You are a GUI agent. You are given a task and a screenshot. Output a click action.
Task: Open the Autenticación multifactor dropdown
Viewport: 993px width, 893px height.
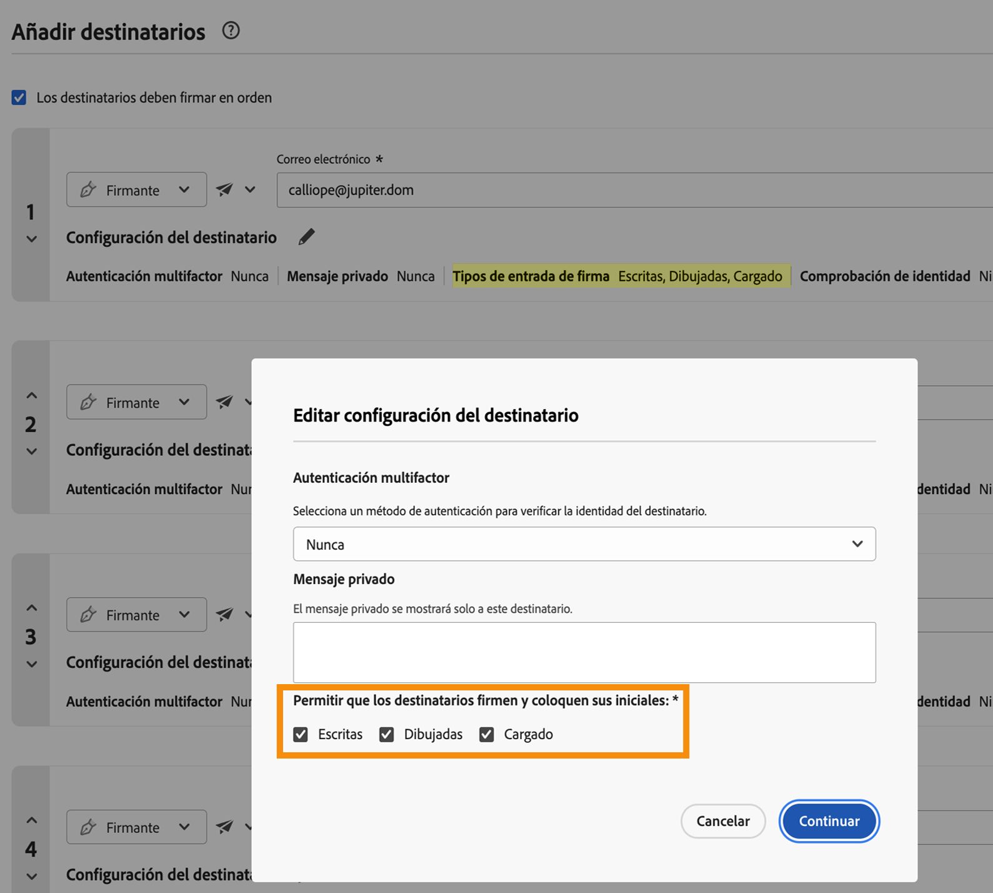click(584, 544)
